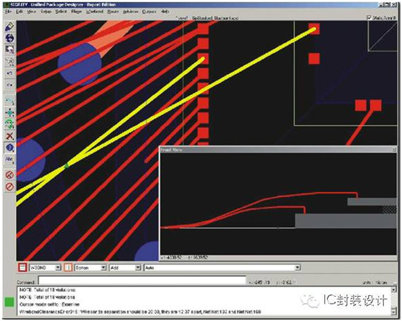Activate the zoom window tool
402x321 pixels.
[x=10, y=49]
